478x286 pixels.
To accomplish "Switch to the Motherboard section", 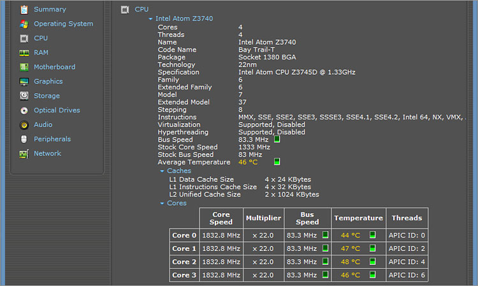I will pyautogui.click(x=54, y=67).
